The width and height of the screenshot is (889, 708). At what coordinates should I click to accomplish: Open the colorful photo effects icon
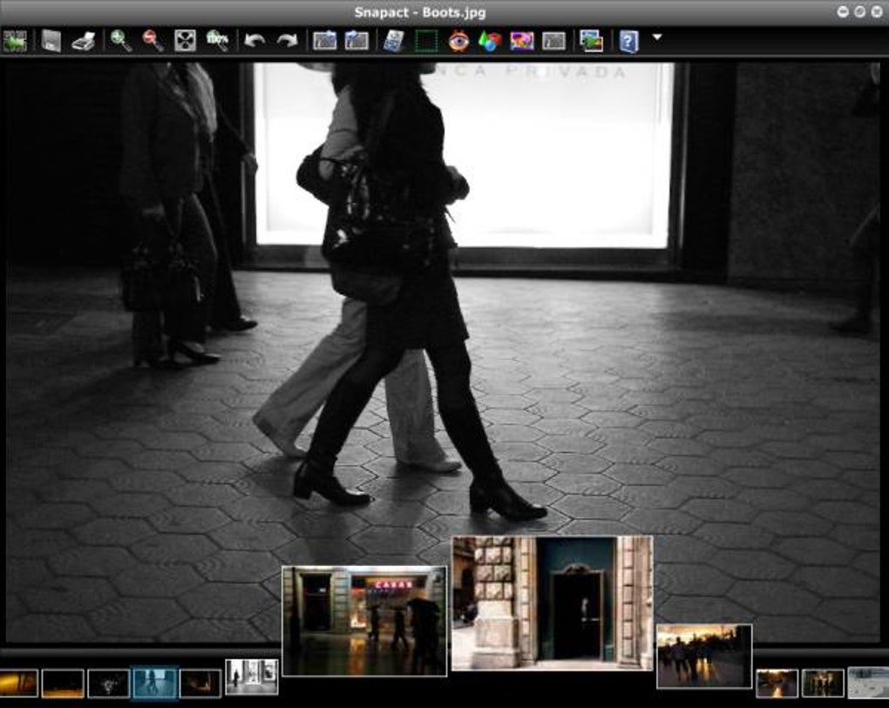522,41
